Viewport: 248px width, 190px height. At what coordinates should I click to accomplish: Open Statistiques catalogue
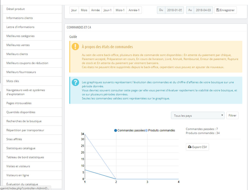(32, 148)
